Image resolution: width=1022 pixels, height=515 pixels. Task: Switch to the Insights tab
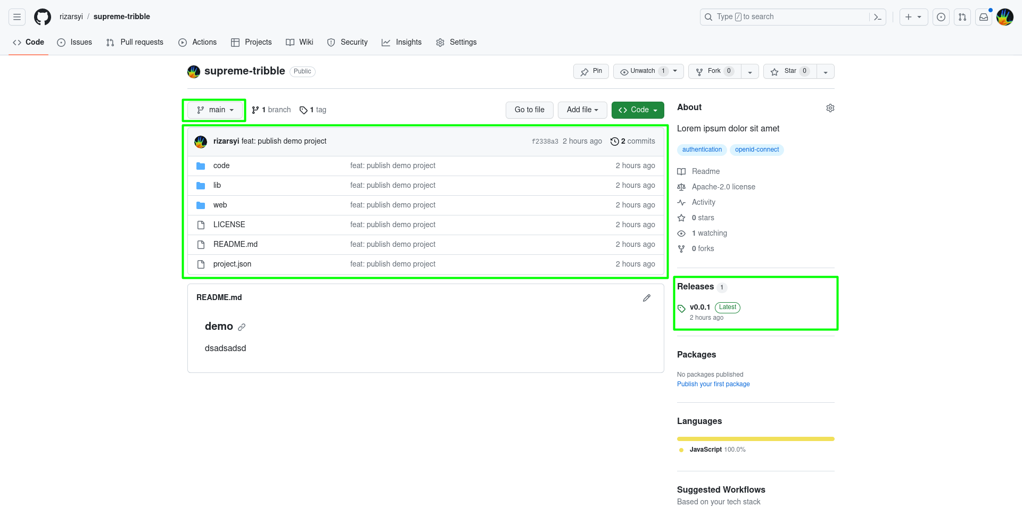[401, 42]
